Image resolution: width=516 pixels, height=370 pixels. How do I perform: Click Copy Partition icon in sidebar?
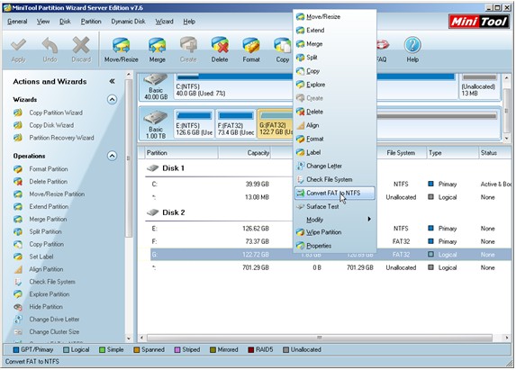pyautogui.click(x=18, y=244)
